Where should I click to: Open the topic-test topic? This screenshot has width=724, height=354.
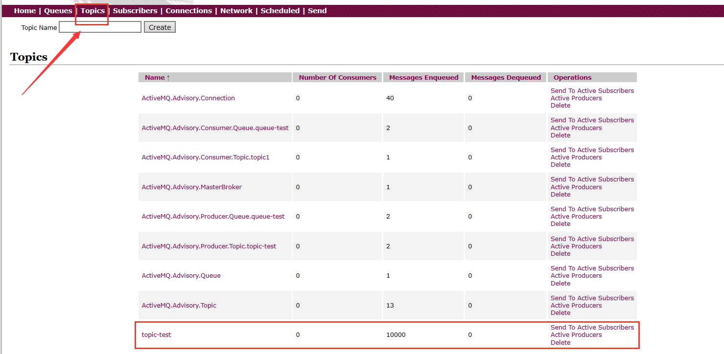coord(156,335)
